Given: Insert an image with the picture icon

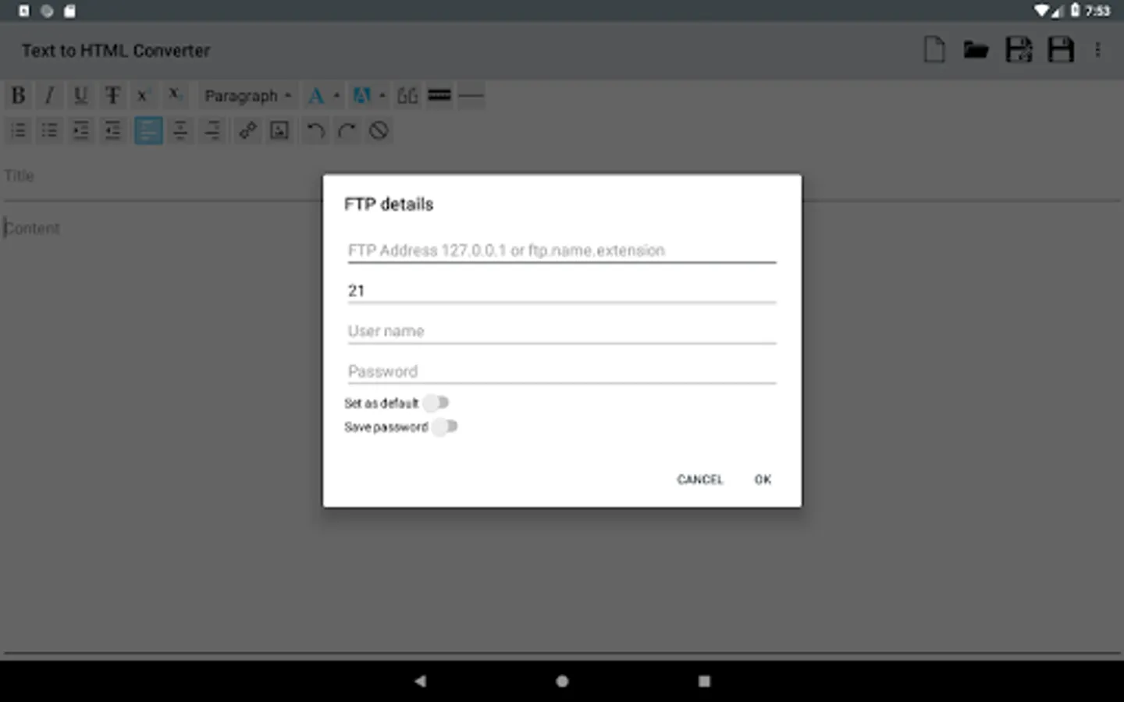Looking at the screenshot, I should pyautogui.click(x=279, y=130).
